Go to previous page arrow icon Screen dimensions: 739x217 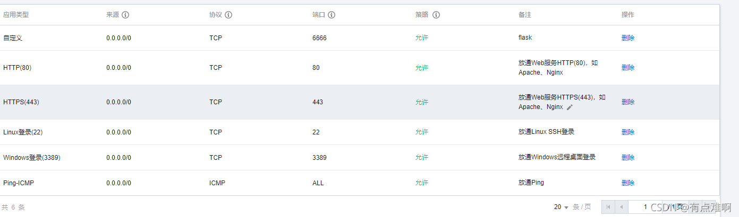tap(621, 207)
